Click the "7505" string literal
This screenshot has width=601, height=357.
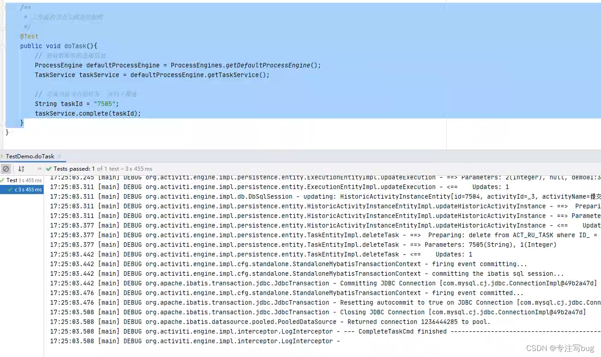click(x=104, y=104)
